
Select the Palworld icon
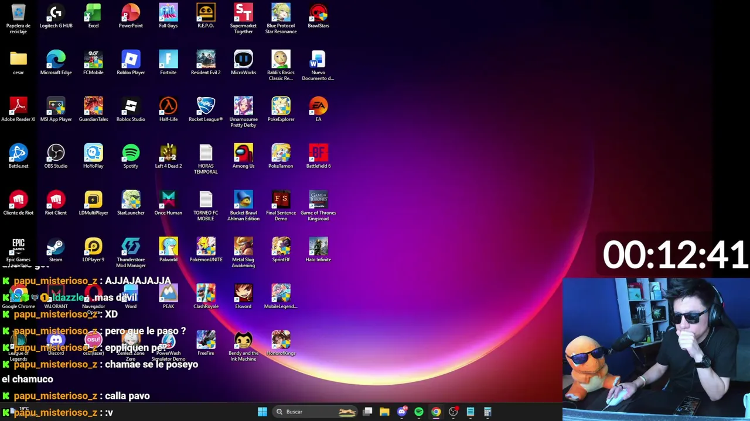168,250
